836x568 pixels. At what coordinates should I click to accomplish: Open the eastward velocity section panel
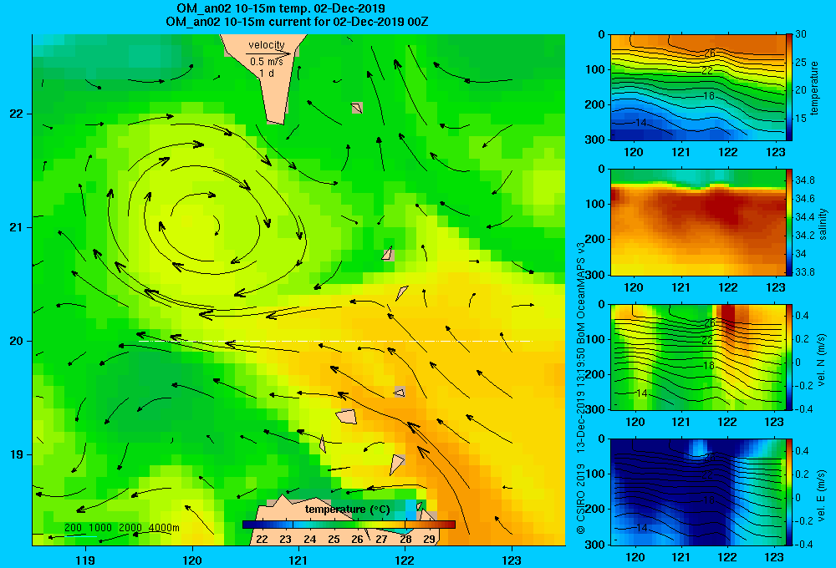[x=697, y=492]
